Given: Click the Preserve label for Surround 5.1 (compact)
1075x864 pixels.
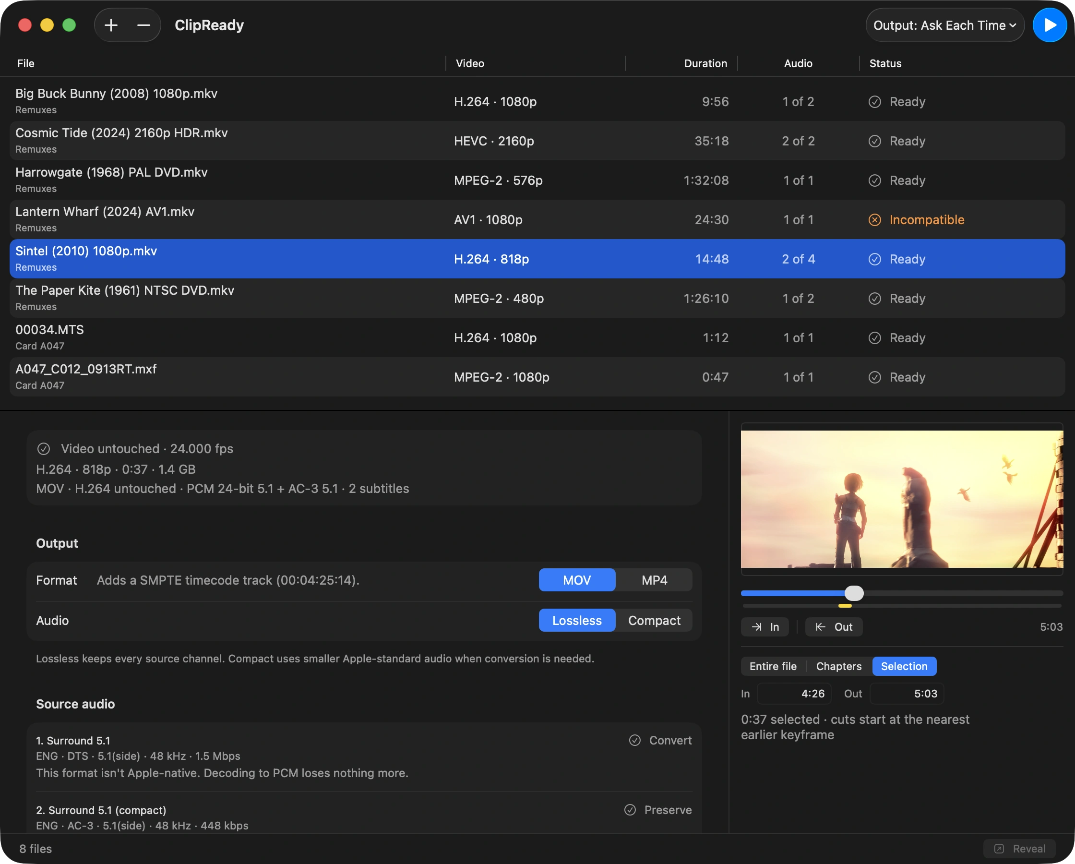Looking at the screenshot, I should [x=668, y=810].
